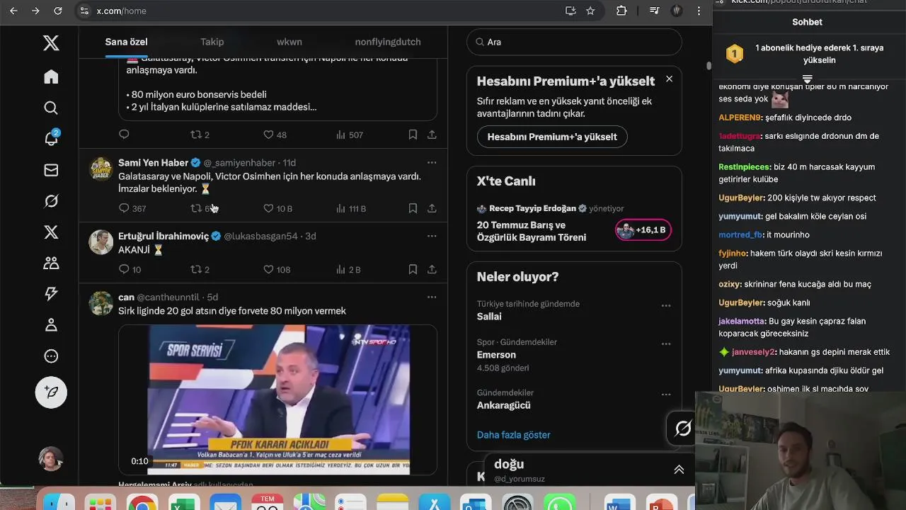
Task: Open Messages envelope icon in sidebar
Action: pyautogui.click(x=51, y=170)
